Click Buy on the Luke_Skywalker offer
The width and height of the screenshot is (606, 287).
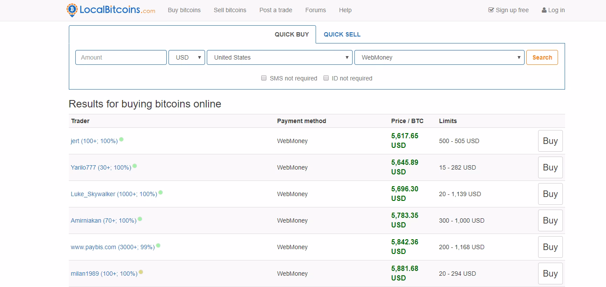(x=550, y=194)
